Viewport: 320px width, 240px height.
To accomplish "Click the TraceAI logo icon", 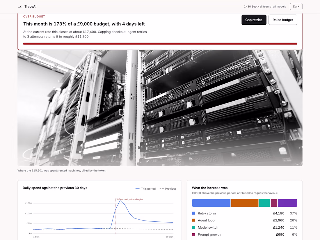I will [20, 6].
